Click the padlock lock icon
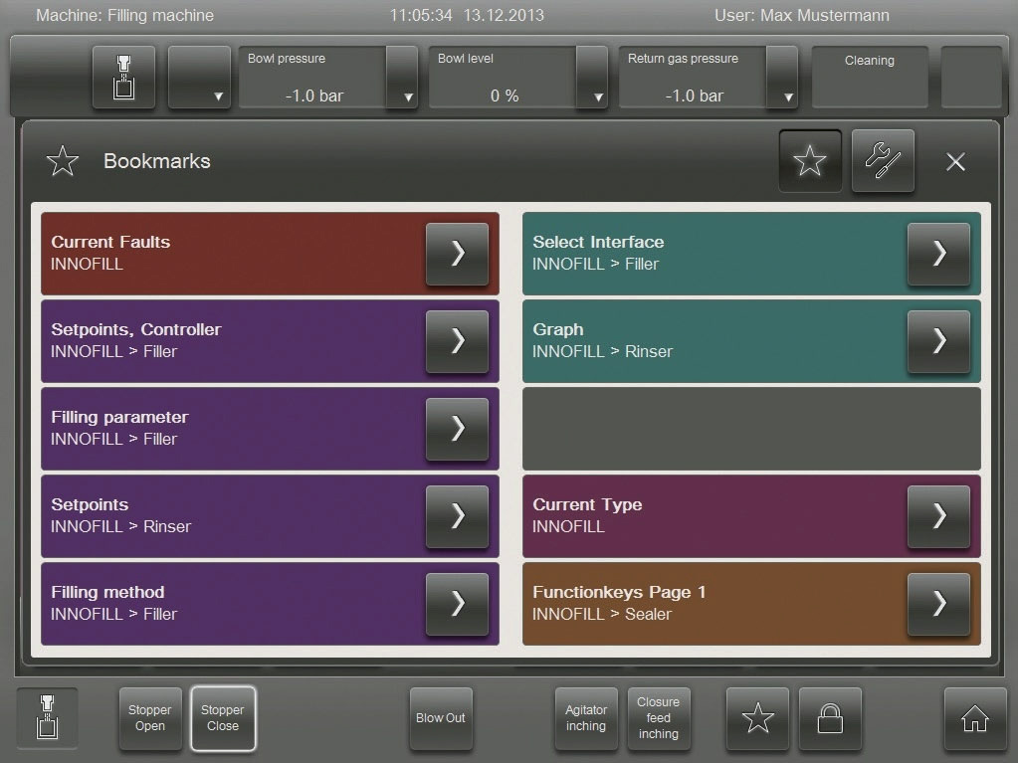The image size is (1018, 763). 830,718
